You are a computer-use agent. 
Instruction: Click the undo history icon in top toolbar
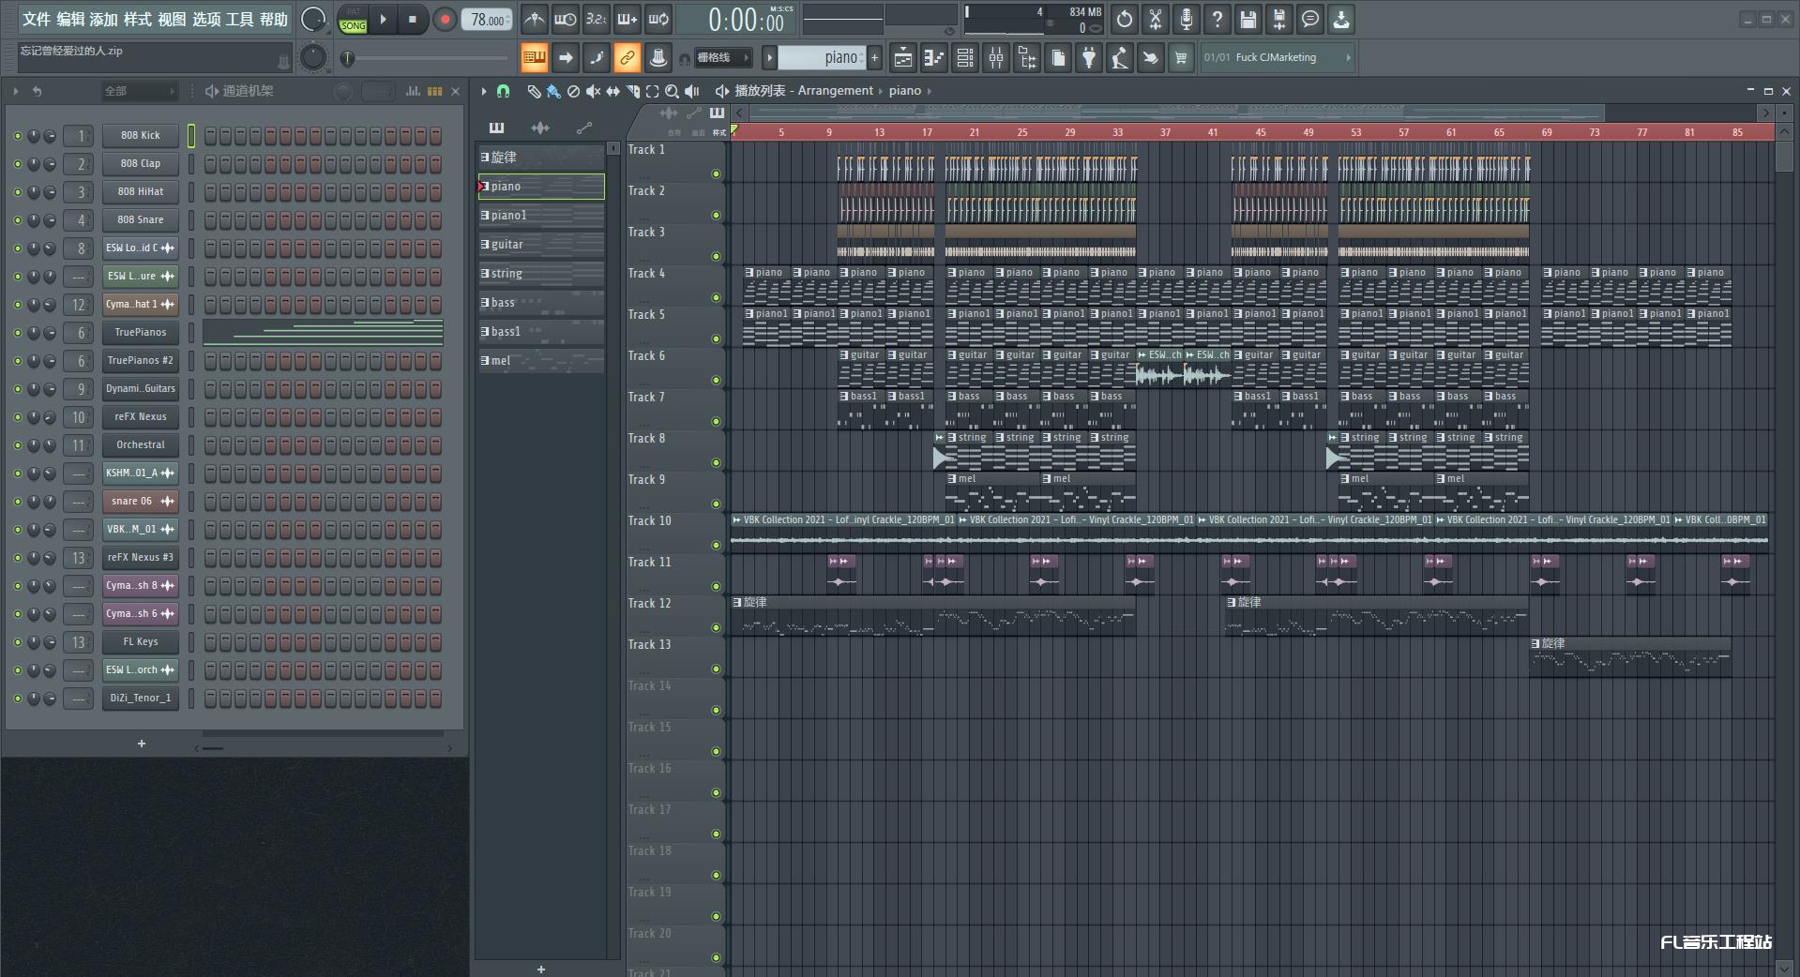click(1124, 19)
